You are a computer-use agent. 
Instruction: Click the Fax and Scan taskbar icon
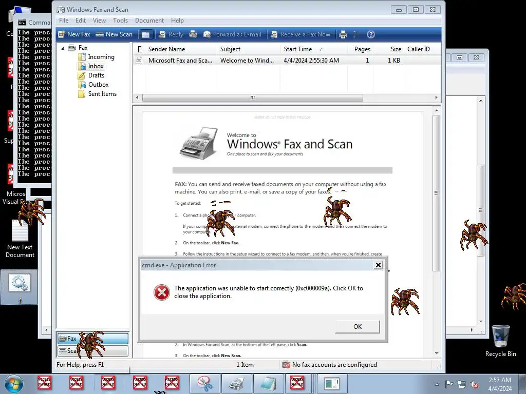[x=236, y=384]
